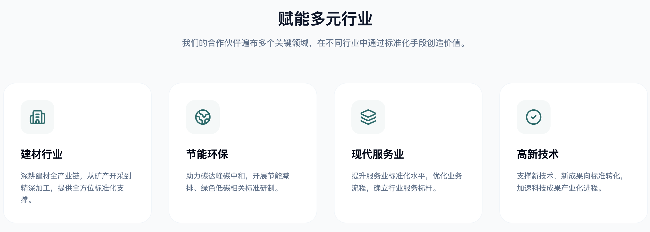650x232 pixels.
Task: Click the 提升服务业标准化水平 description text
Action: (407, 182)
